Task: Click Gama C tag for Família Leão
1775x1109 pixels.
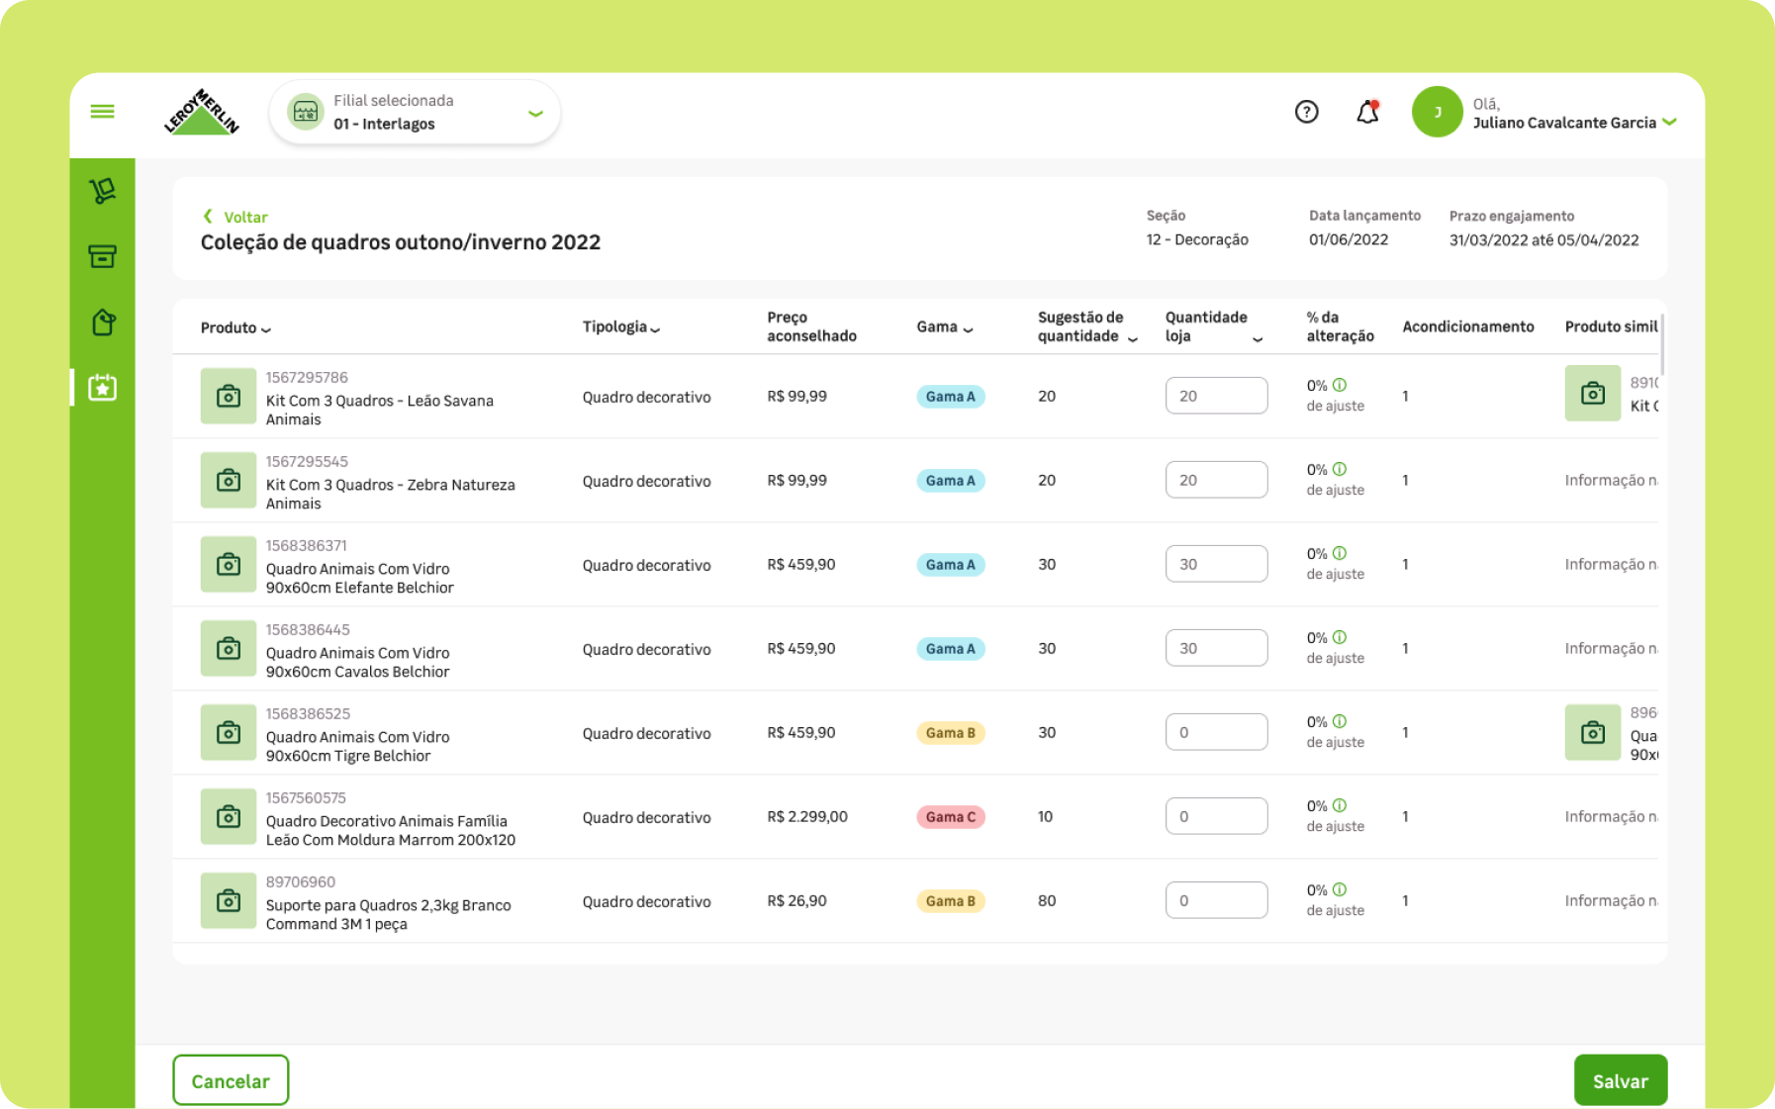Action: pos(951,817)
